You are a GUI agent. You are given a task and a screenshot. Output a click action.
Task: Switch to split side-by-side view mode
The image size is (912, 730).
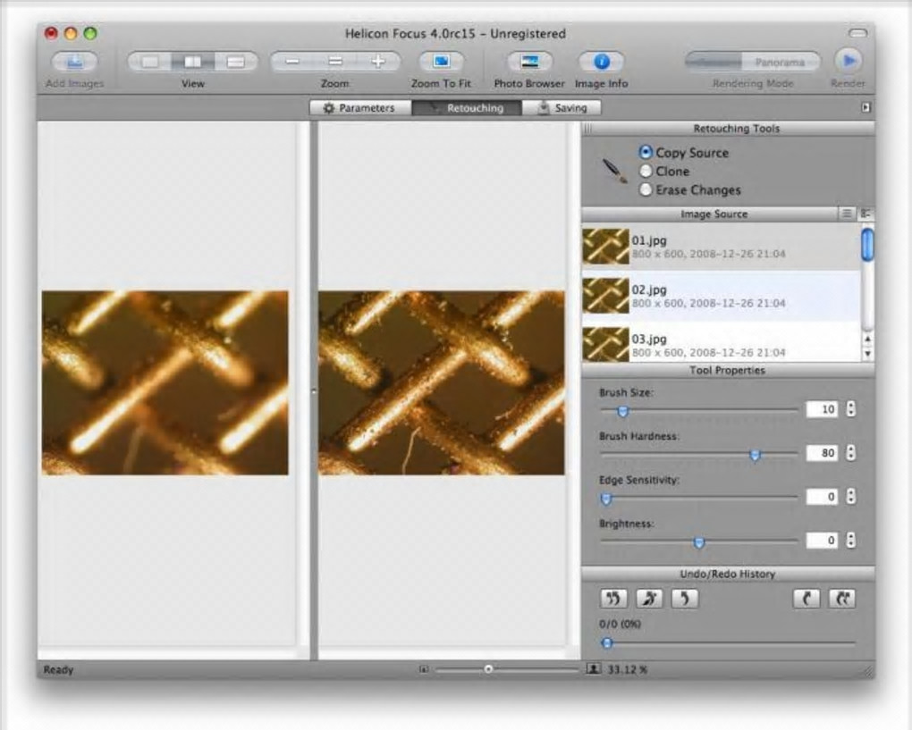click(193, 63)
